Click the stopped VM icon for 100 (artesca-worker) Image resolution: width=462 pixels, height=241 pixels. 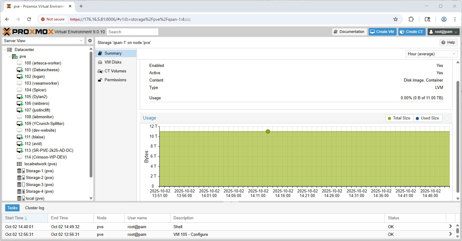(x=20, y=63)
